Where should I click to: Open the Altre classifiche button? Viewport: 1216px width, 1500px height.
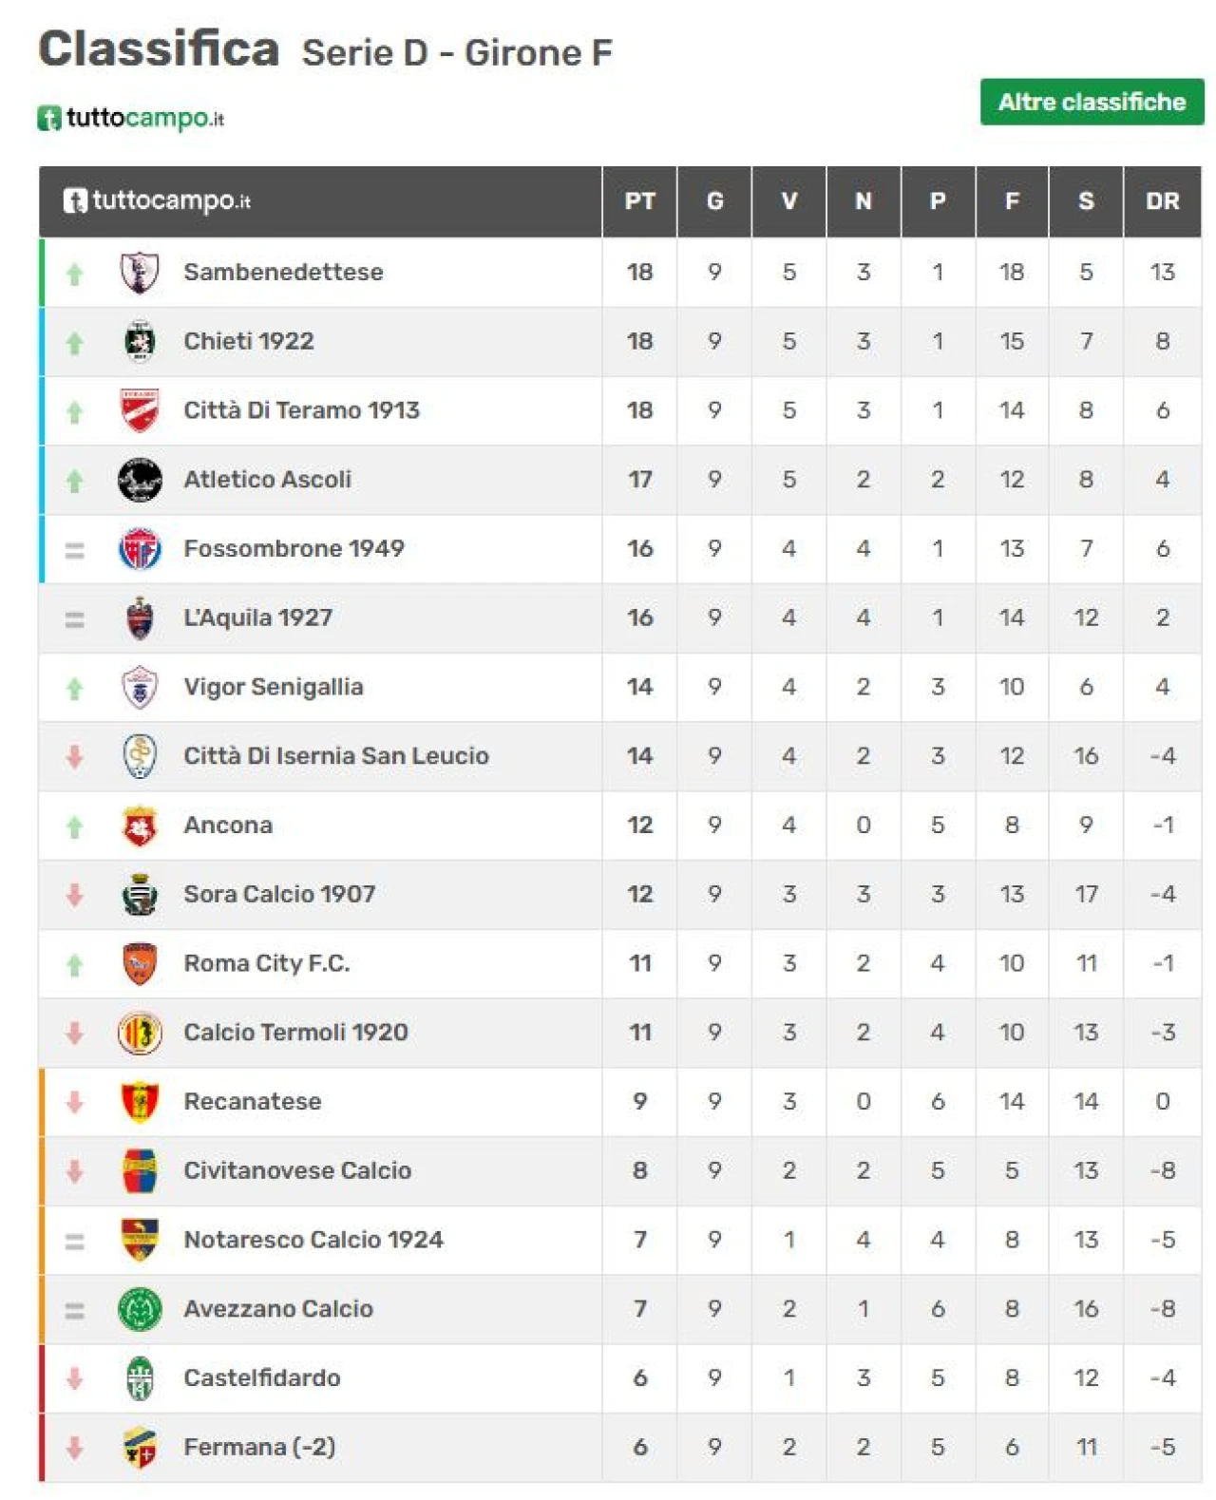[1092, 102]
